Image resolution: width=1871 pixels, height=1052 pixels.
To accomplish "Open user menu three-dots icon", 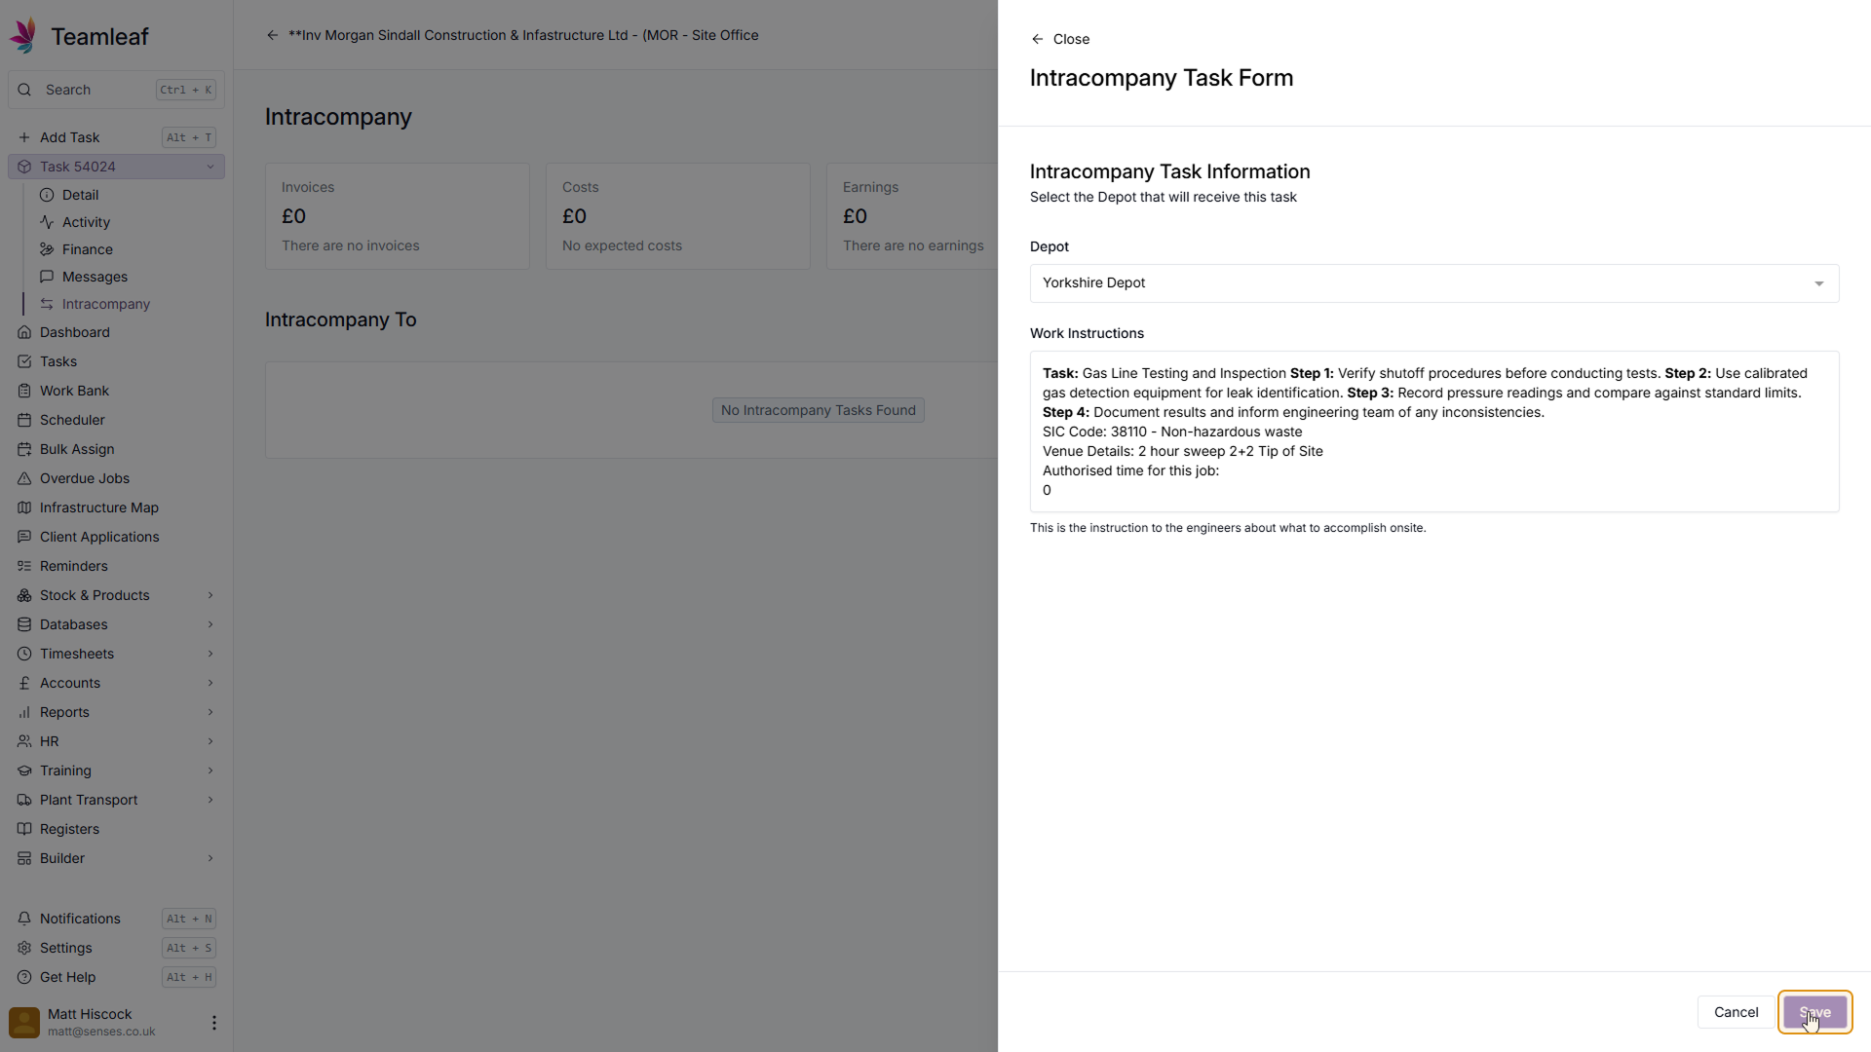I will 214,1023.
